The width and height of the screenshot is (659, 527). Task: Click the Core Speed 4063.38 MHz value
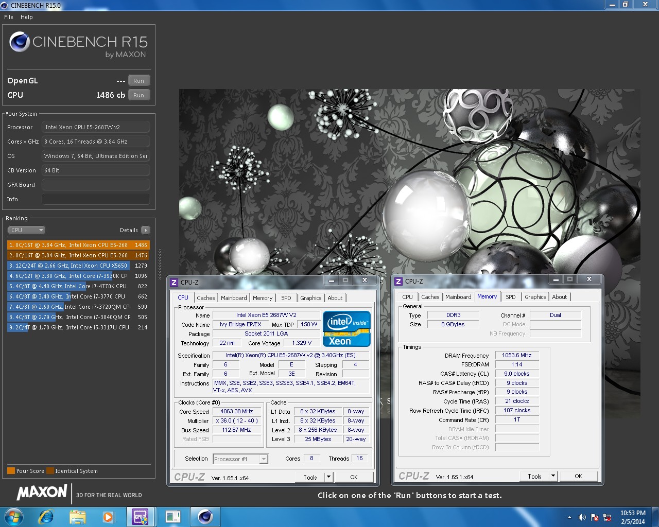tap(237, 411)
